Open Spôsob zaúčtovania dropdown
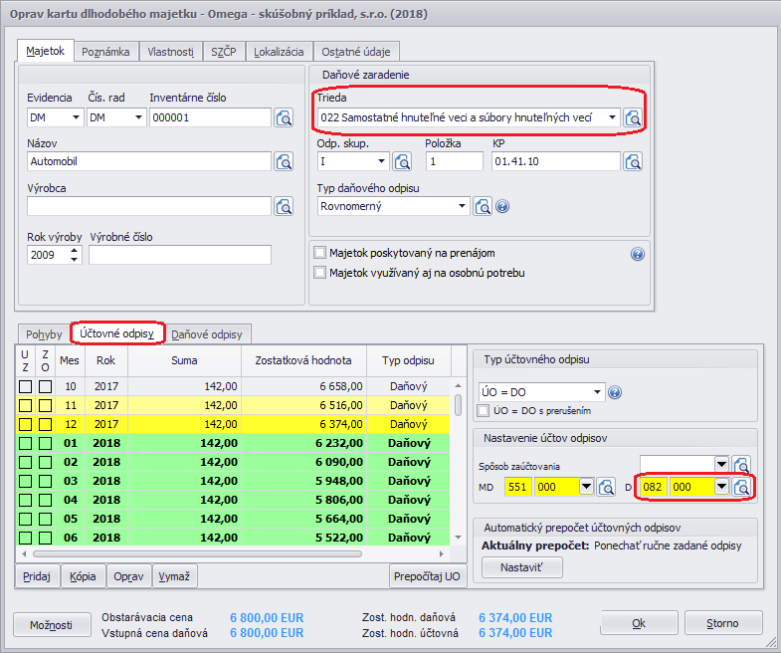The image size is (781, 653). pyautogui.click(x=721, y=464)
